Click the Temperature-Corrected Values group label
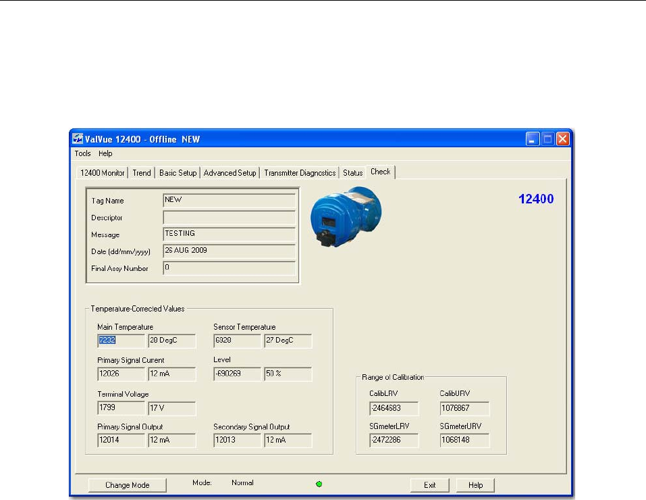This screenshot has height=500, width=646. pos(138,309)
